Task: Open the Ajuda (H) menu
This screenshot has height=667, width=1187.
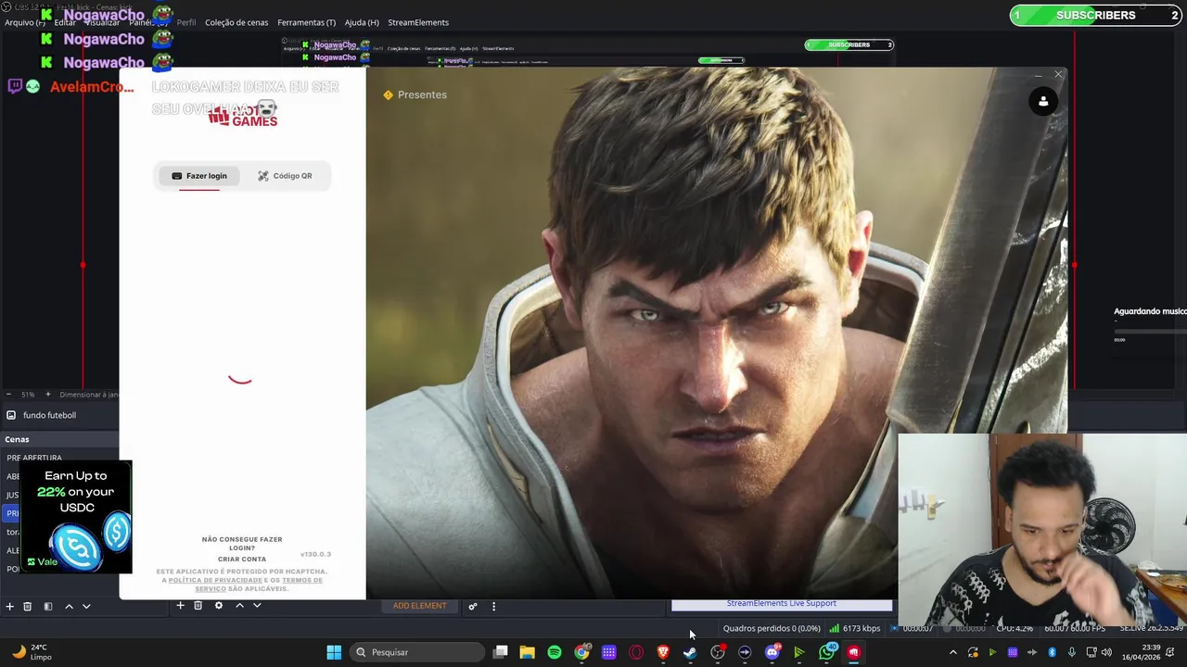Action: click(362, 22)
